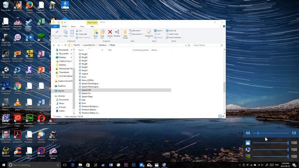The image size is (299, 168).
Task: Expand the Open dropdown in ribbon
Action: tap(159, 31)
